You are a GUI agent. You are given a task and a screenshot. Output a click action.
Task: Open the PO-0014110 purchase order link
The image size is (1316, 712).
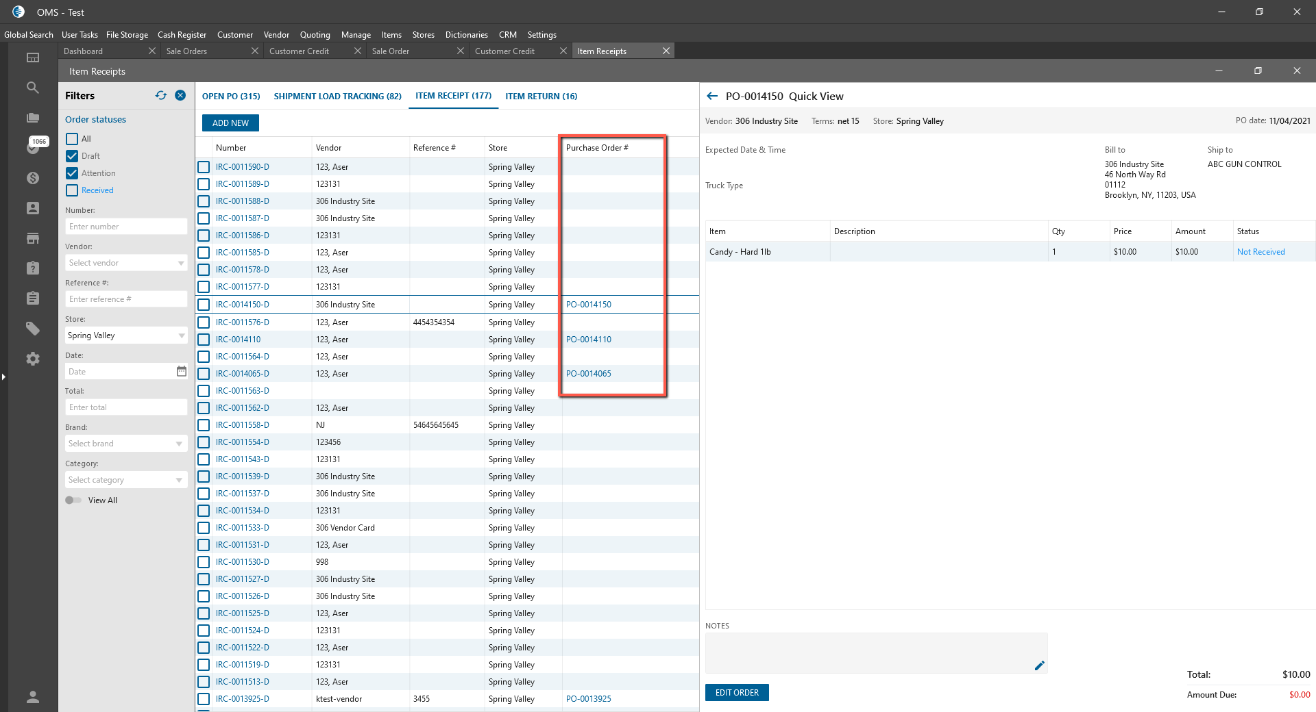(x=588, y=340)
